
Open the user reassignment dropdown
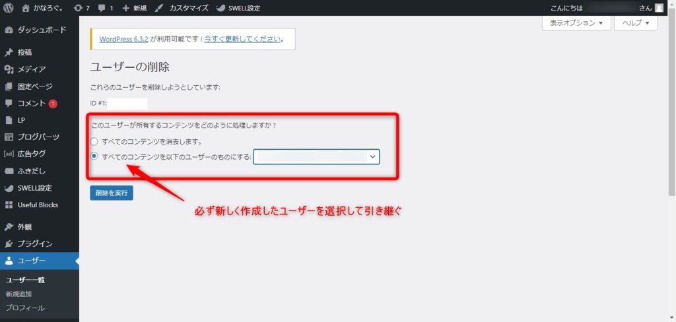316,156
